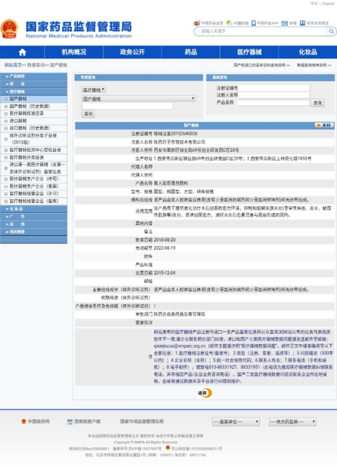Expand the 其他 sidebar section

[33, 224]
